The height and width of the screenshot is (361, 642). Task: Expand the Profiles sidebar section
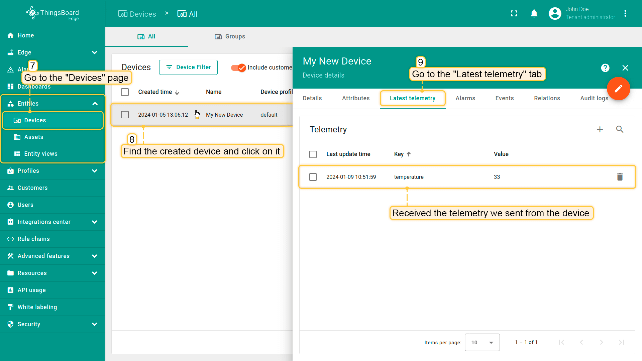[x=95, y=171]
